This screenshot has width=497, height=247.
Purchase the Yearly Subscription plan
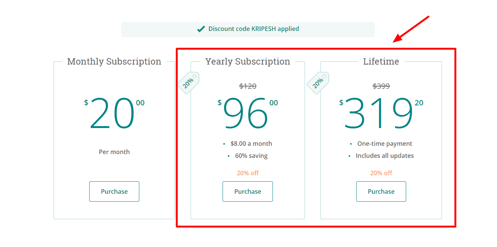pos(248,191)
